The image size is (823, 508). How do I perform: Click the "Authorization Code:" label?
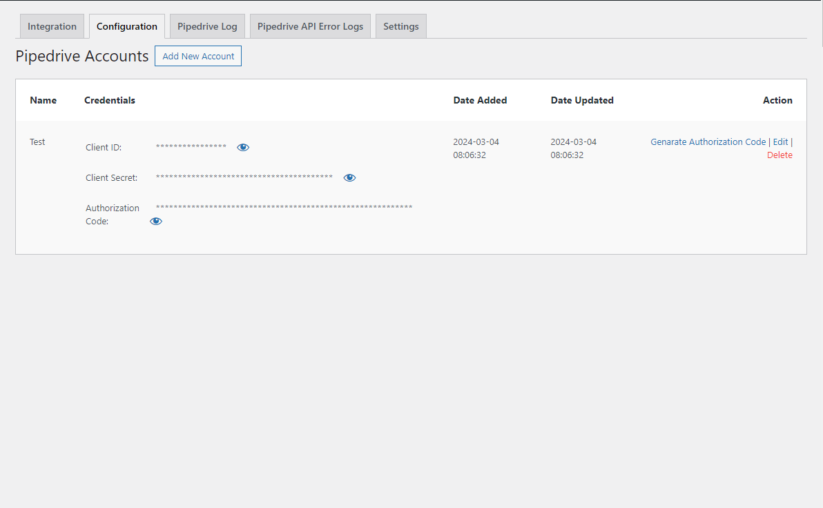pyautogui.click(x=113, y=215)
